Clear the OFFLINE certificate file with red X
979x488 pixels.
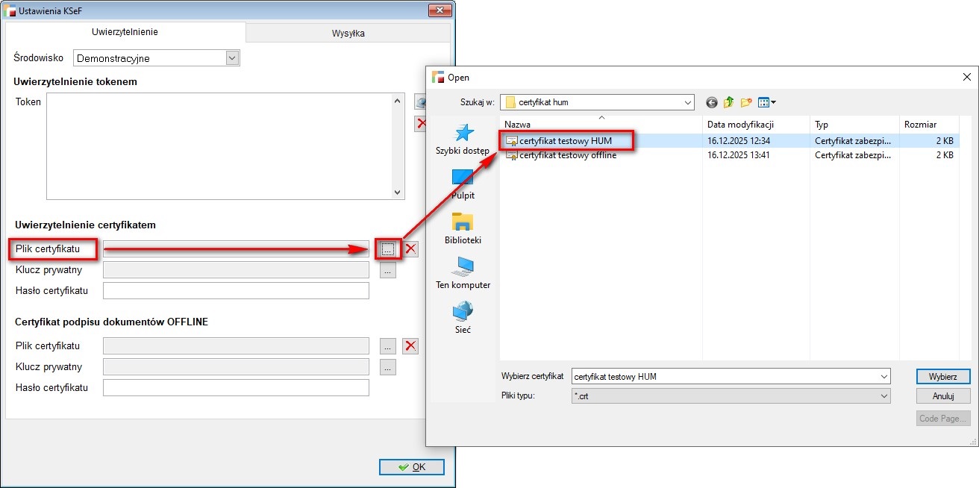pyautogui.click(x=410, y=346)
